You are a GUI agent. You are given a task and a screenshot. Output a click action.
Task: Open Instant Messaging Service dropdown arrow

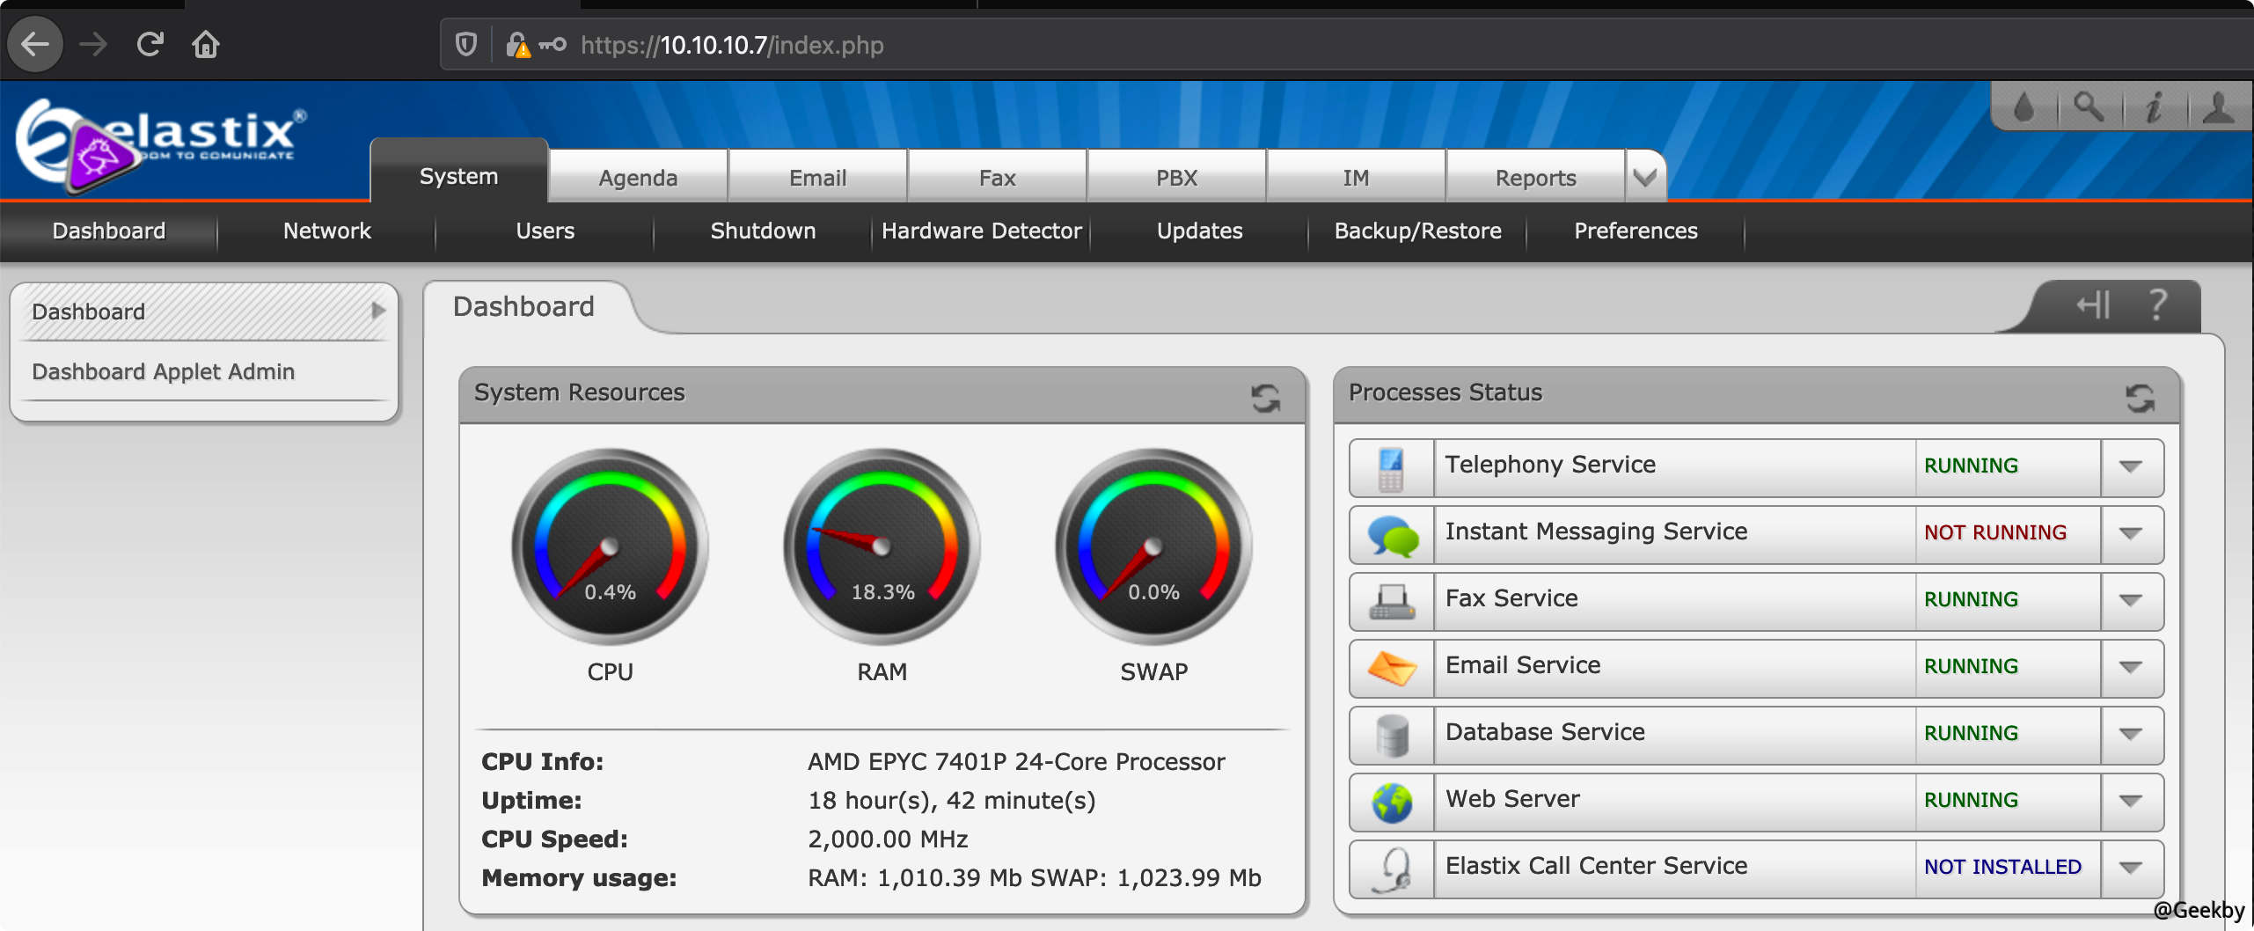coord(2130,533)
